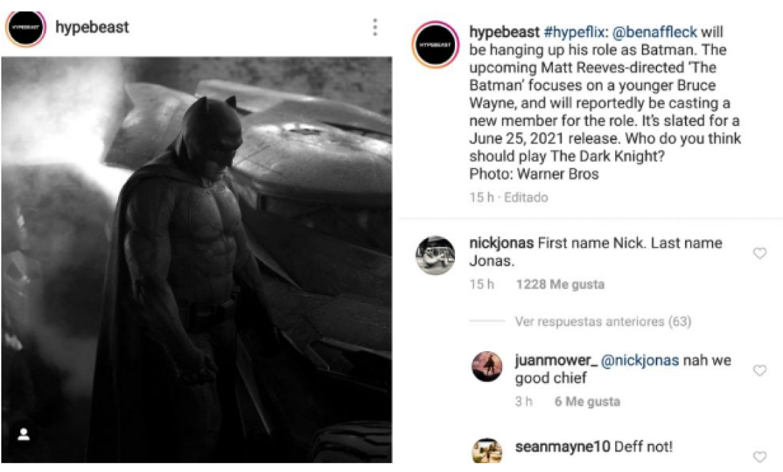This screenshot has width=783, height=472.
Task: Open seanmayne10 profile avatar
Action: [x=487, y=451]
